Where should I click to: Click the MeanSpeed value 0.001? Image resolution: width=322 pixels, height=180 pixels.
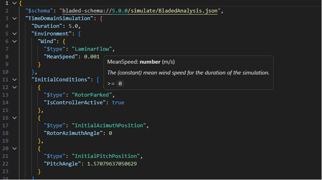click(x=91, y=57)
